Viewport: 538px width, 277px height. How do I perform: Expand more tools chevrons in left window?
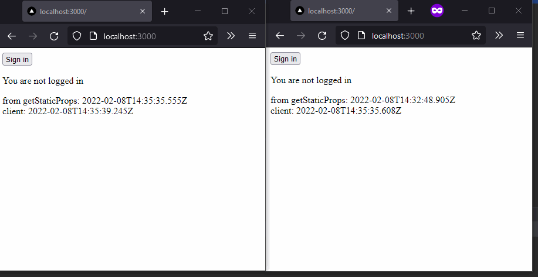(x=231, y=36)
